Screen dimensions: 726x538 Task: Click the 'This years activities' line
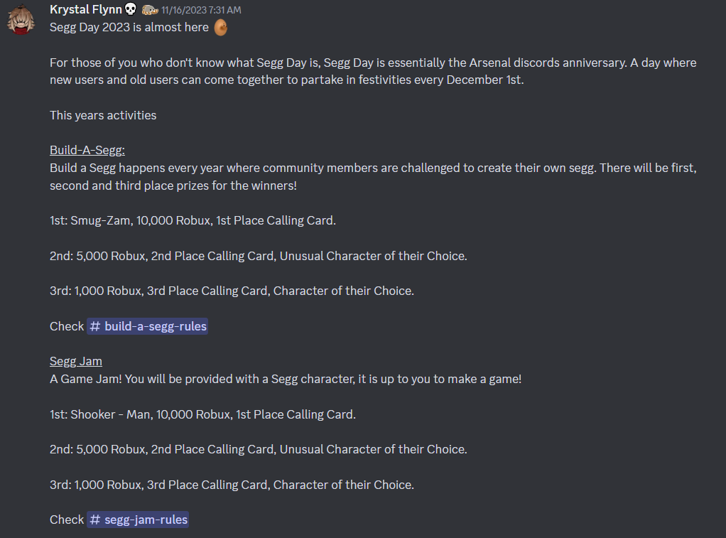(103, 115)
